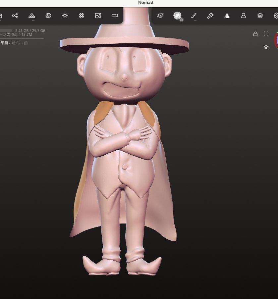Open the Stroke menu (cube icon)
Screen dimensions: 278x299
(x=161, y=16)
